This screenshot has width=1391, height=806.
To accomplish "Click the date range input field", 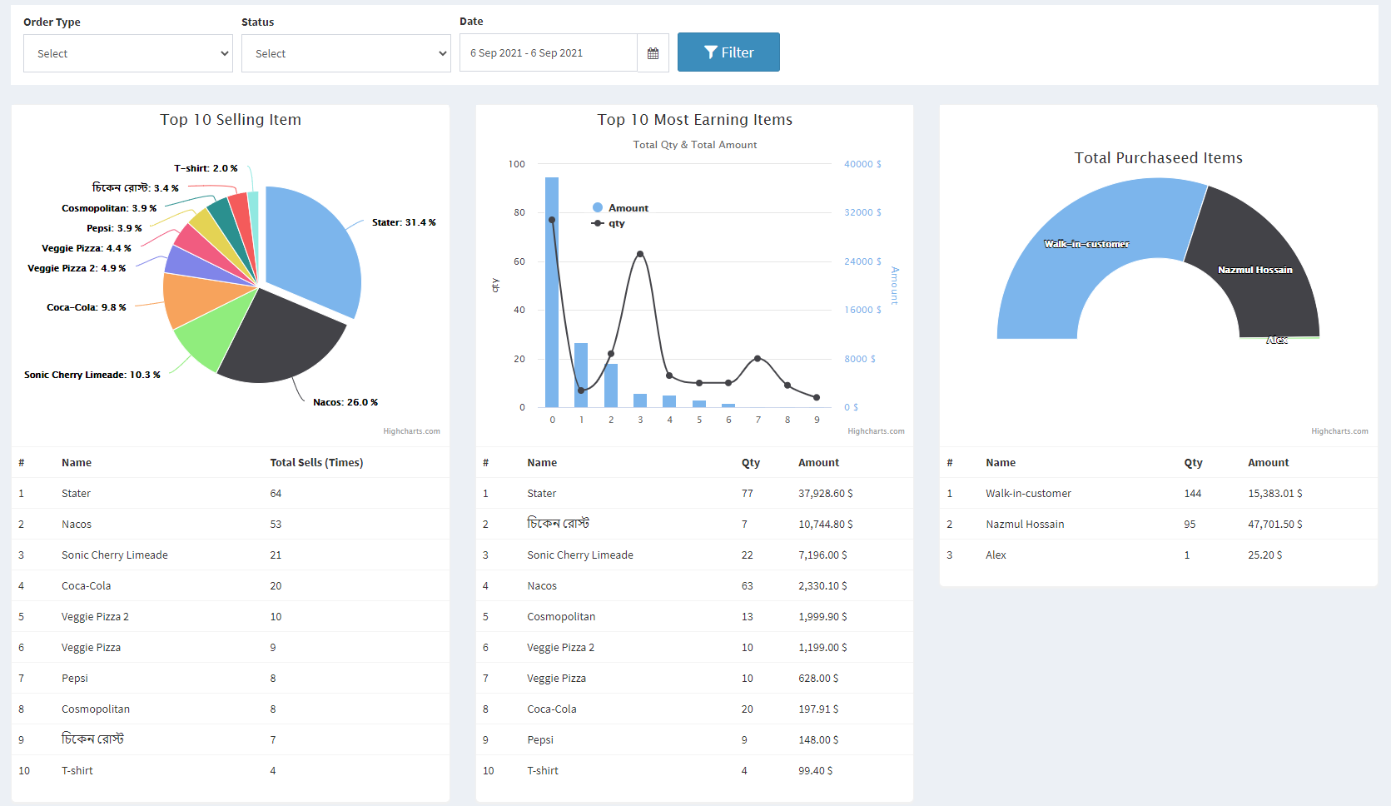I will [x=548, y=53].
